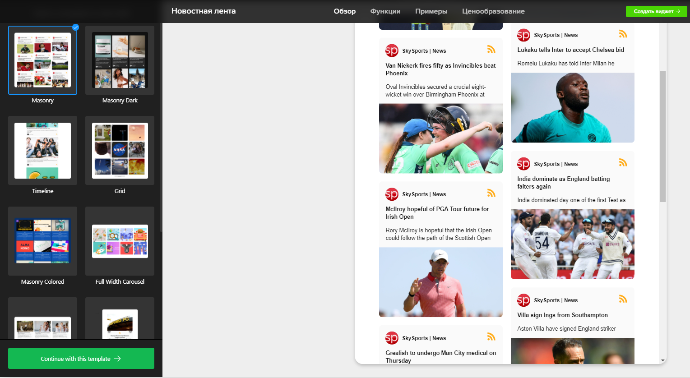Click RSS icon on McIlroy article
Screen dimensions: 690x378
(x=491, y=193)
